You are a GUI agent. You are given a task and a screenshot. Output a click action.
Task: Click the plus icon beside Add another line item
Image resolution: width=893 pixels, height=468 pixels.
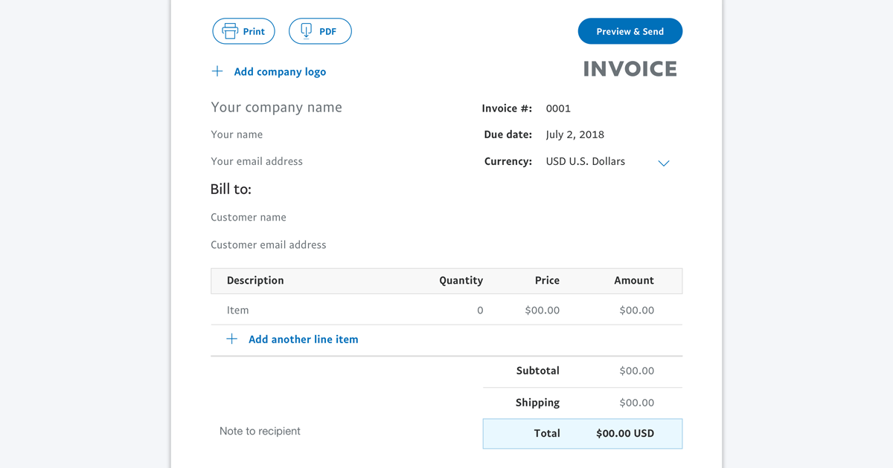[x=231, y=339]
